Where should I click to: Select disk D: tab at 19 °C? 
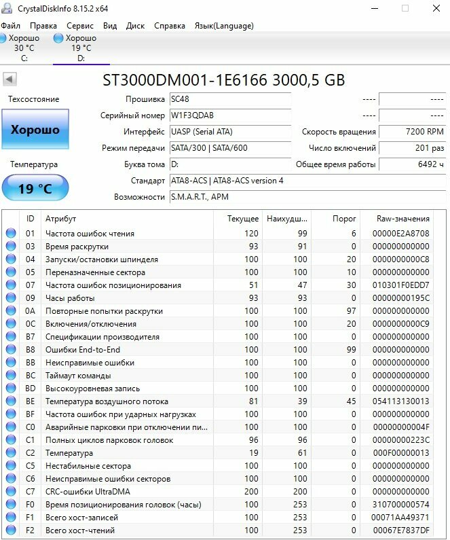click(x=81, y=48)
